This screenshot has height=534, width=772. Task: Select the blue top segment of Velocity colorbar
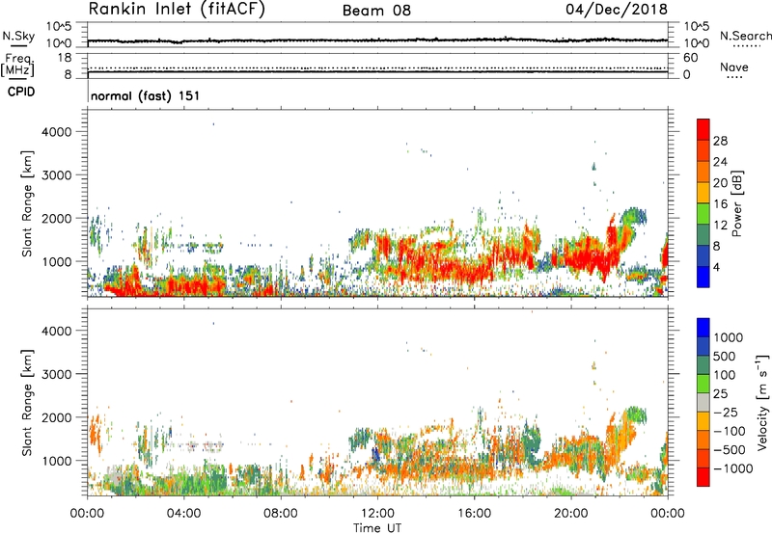pos(703,328)
